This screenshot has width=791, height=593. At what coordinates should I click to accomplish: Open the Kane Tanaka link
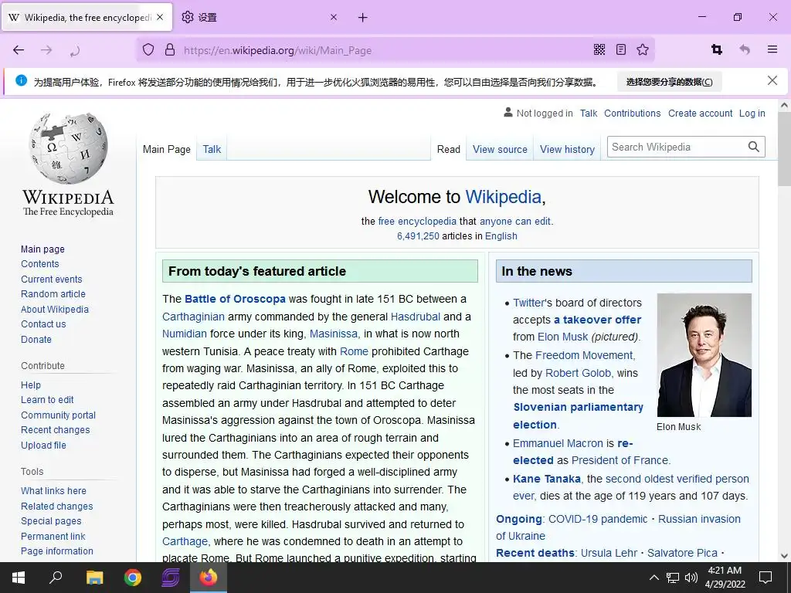point(547,479)
